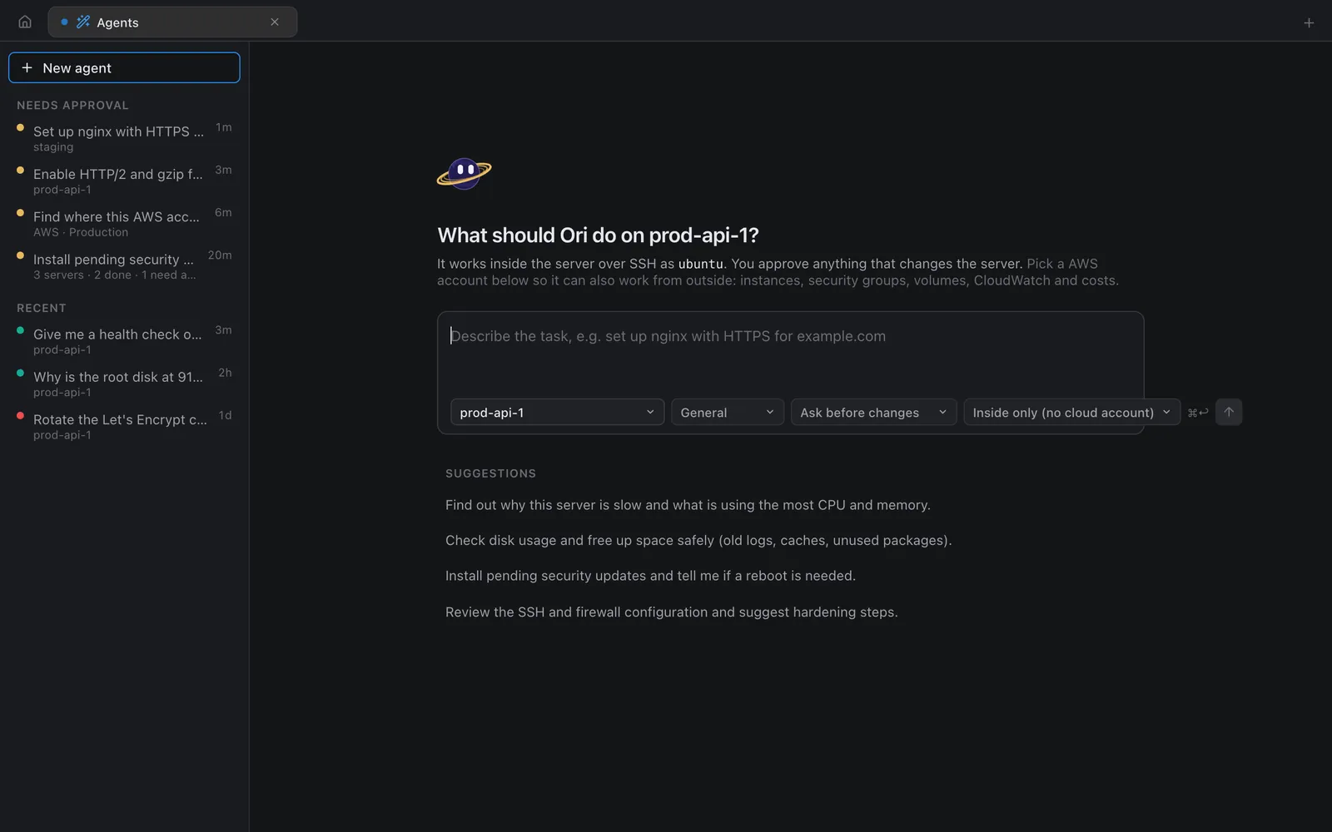Click the heading 'What should Ori do on prod-api-1?'
The height and width of the screenshot is (832, 1332).
pyautogui.click(x=598, y=235)
